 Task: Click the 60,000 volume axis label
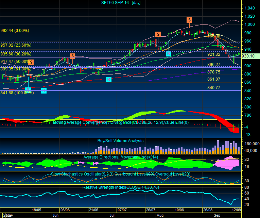click(251, 150)
